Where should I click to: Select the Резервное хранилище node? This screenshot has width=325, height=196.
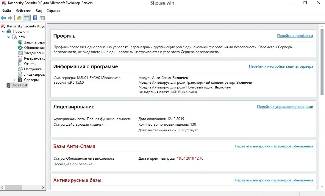point(35,58)
